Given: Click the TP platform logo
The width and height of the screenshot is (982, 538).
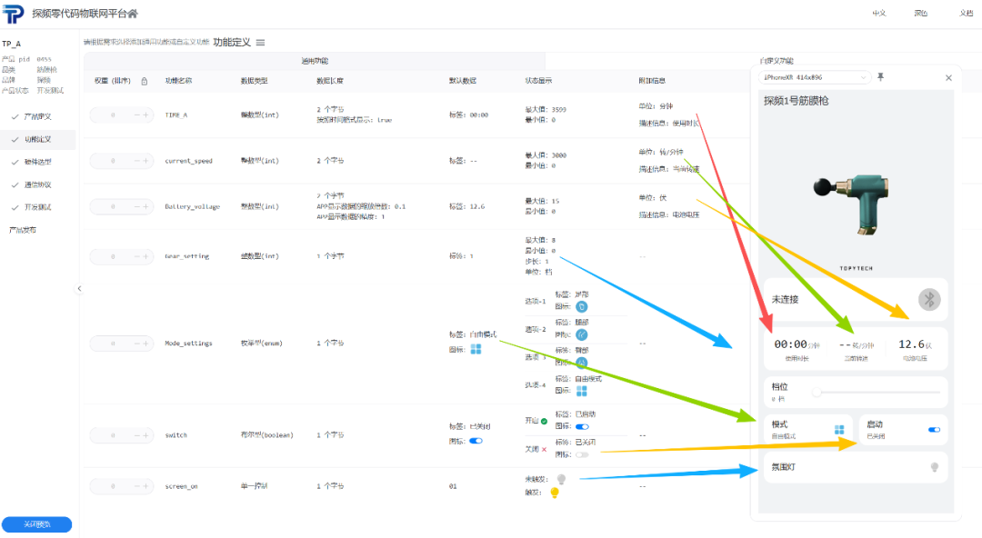Looking at the screenshot, I should coord(13,13).
